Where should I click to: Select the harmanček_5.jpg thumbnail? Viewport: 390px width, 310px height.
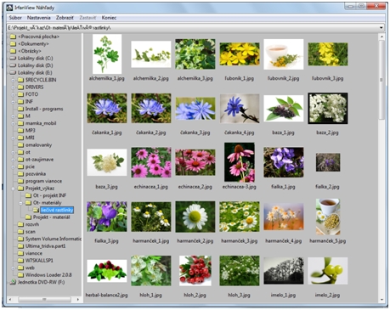[x=328, y=217]
